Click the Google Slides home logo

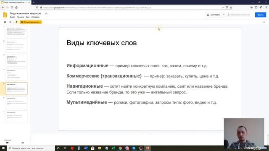coord(5,15)
